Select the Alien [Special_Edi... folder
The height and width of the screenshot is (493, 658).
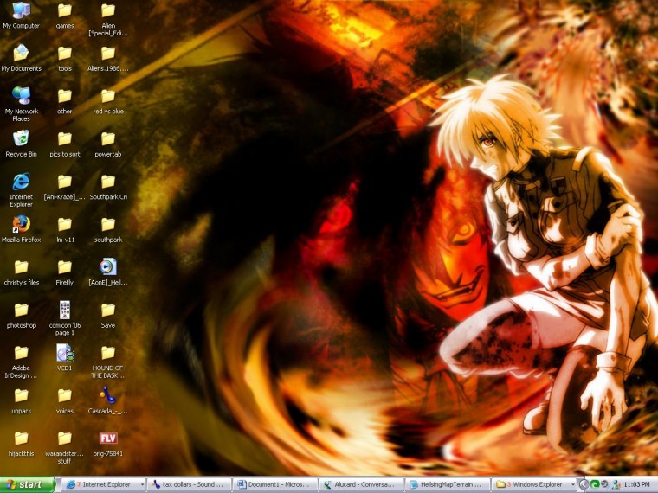(x=108, y=19)
